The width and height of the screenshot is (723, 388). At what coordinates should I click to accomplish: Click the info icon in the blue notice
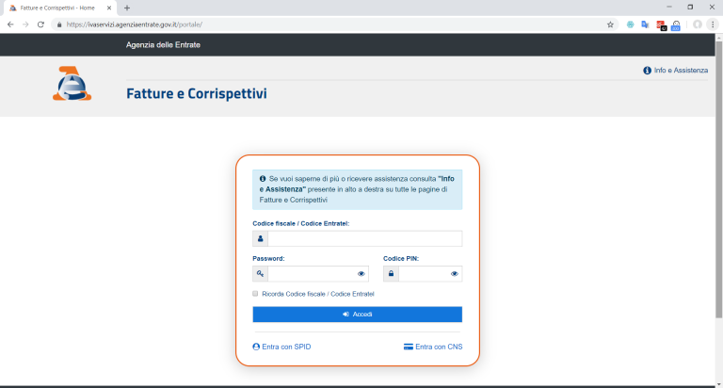tap(263, 179)
